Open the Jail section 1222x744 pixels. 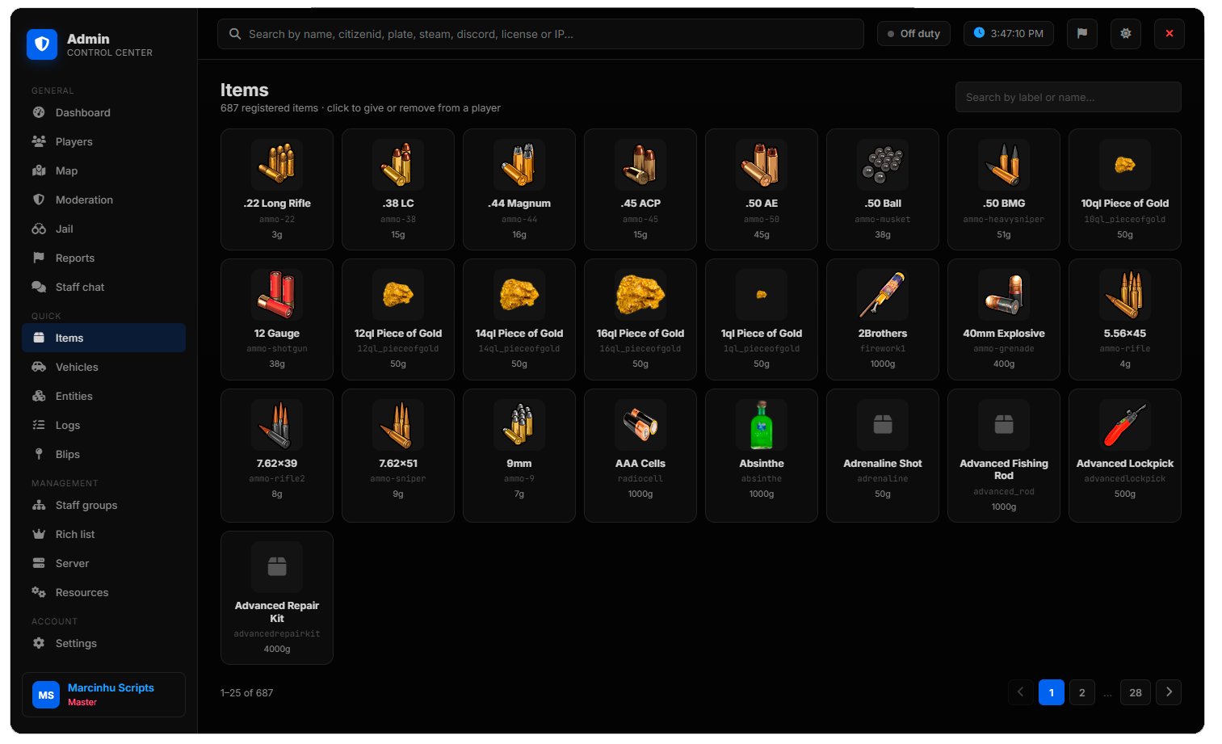103,229
